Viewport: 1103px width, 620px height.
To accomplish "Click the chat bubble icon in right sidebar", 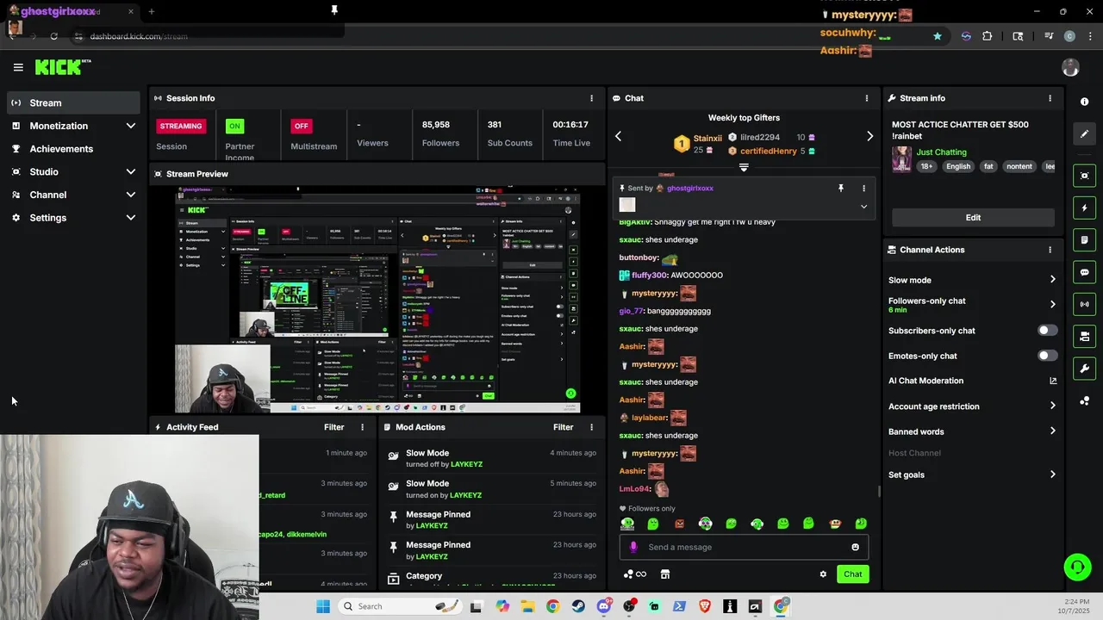I will pos(1084,272).
